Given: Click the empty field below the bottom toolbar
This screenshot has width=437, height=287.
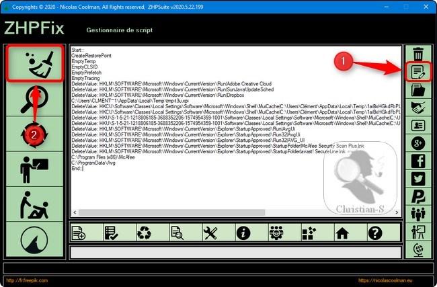Looking at the screenshot, I should (x=235, y=253).
